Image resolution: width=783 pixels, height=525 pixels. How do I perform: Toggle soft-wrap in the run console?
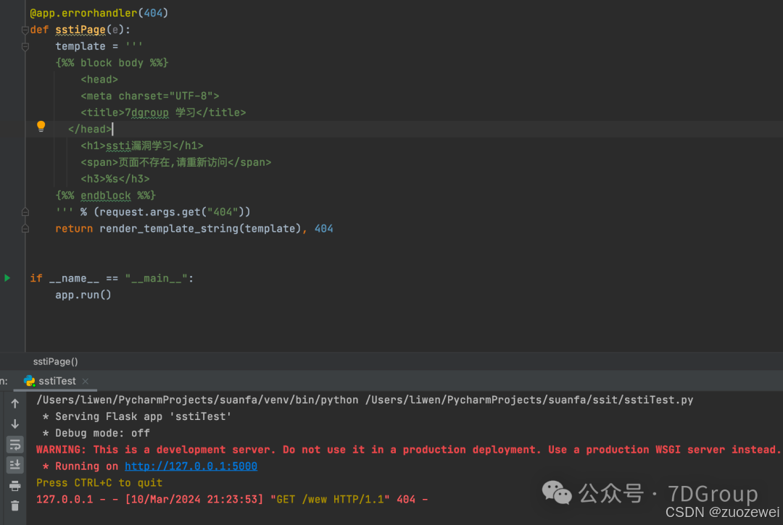[15, 445]
